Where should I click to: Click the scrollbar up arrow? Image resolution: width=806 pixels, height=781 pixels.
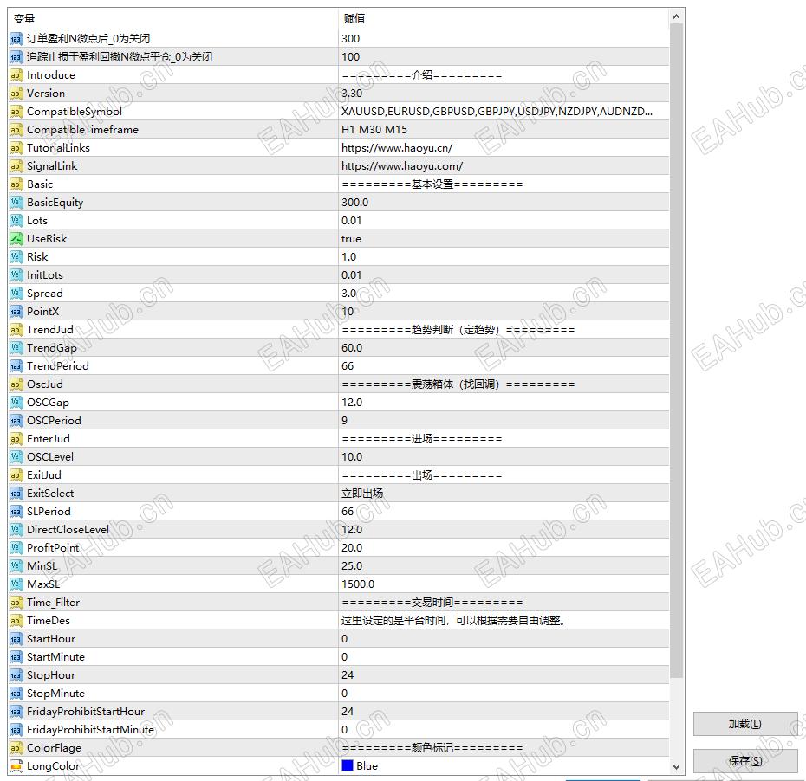click(x=677, y=17)
